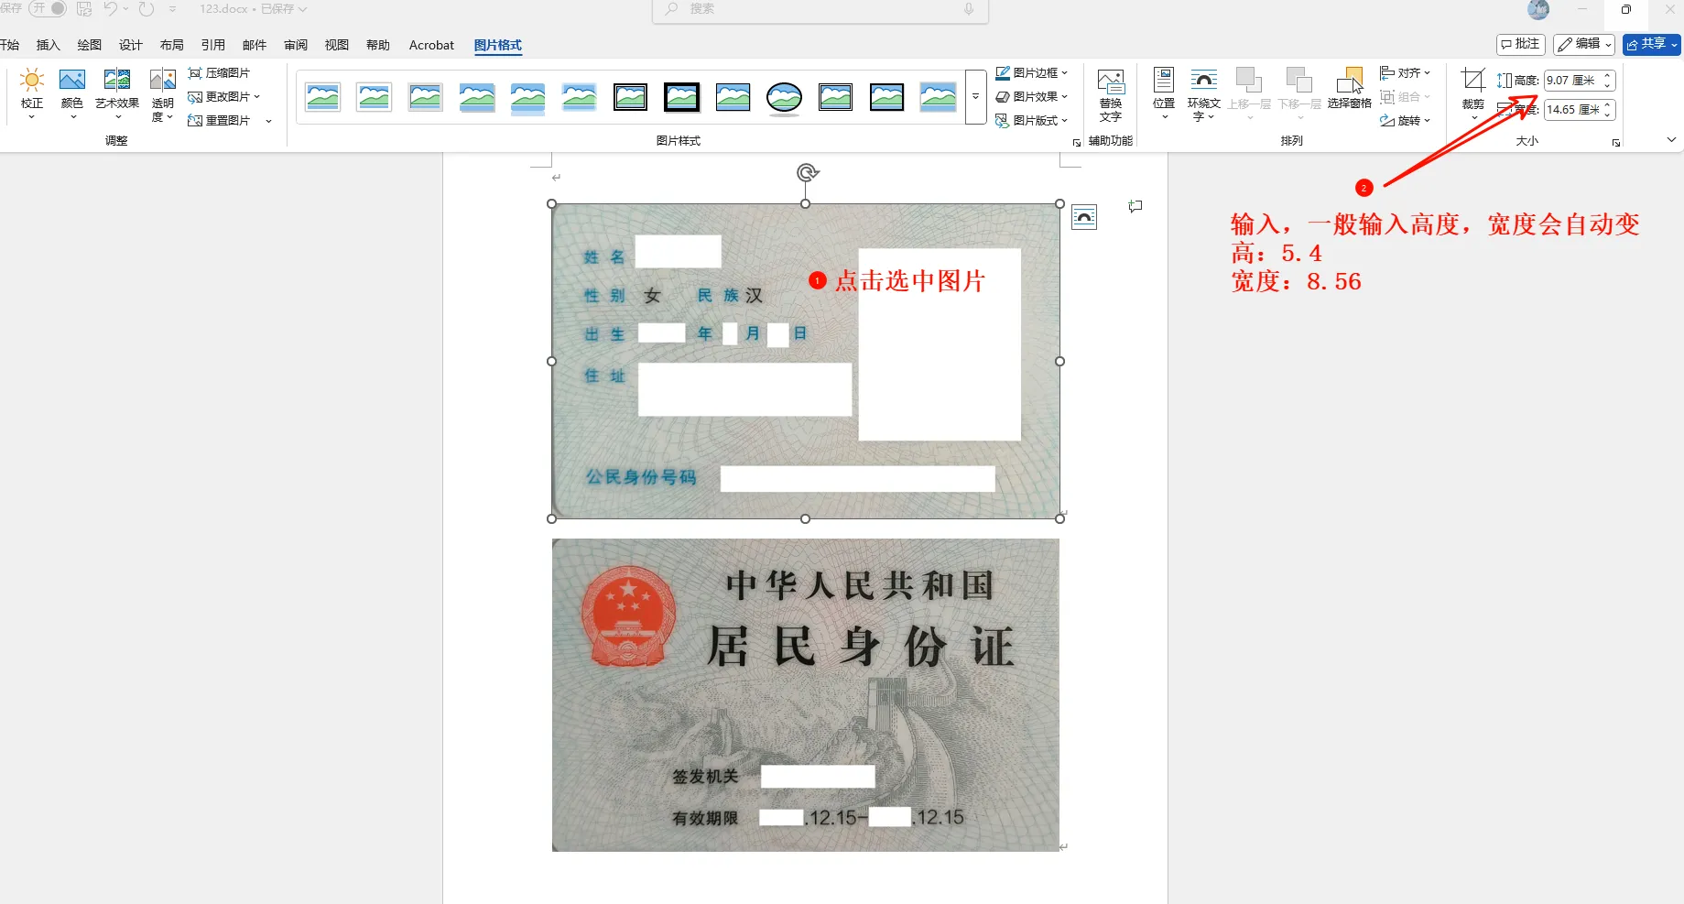
Task: Click 压缩图片 compress pictures
Action: 219,73
